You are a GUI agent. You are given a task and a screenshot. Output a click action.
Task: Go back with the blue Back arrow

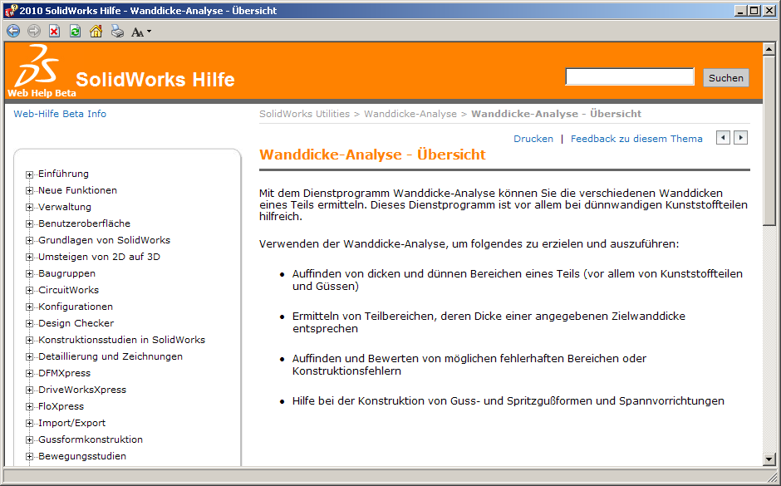point(13,32)
